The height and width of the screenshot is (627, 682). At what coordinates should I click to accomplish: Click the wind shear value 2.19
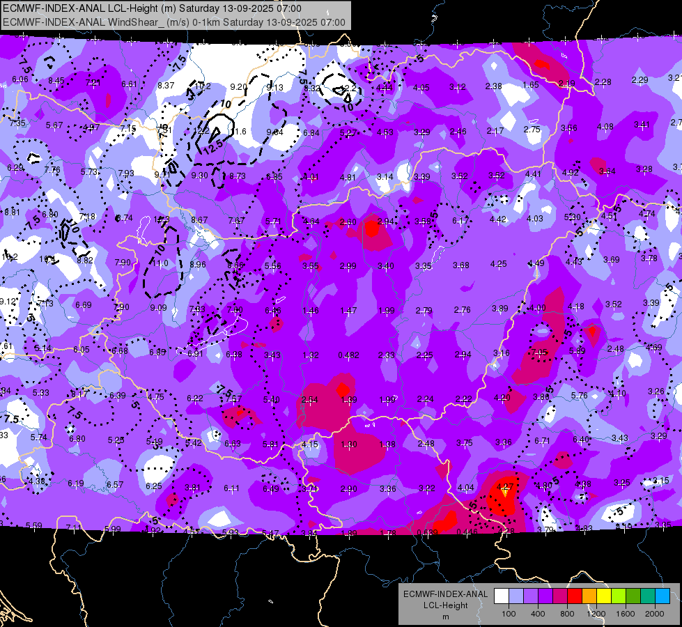(567, 83)
